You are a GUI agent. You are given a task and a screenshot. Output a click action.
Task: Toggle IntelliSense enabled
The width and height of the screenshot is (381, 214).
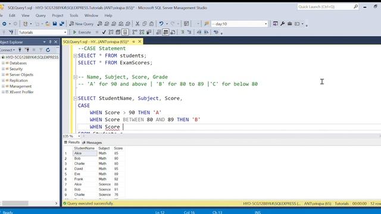(x=125, y=32)
